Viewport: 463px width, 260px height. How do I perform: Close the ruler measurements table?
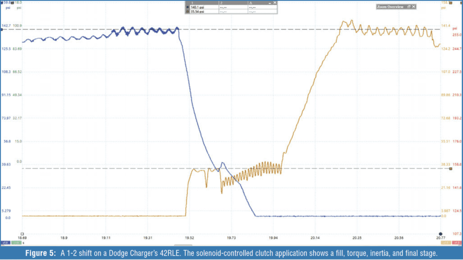click(275, 2)
